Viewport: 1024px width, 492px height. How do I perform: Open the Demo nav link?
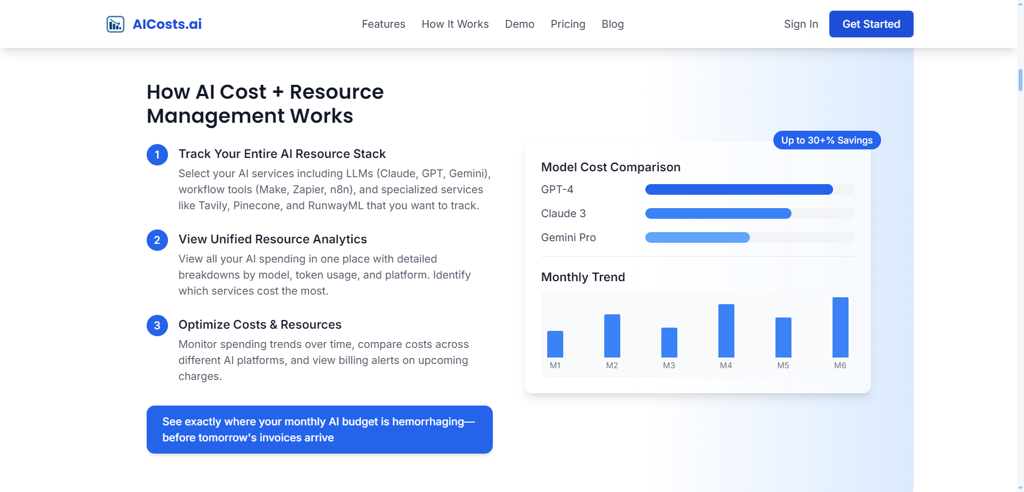point(519,24)
